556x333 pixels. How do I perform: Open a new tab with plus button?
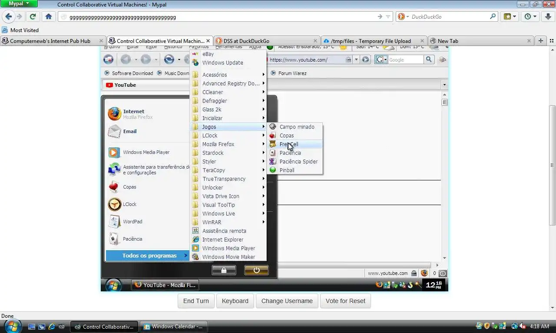tap(541, 41)
